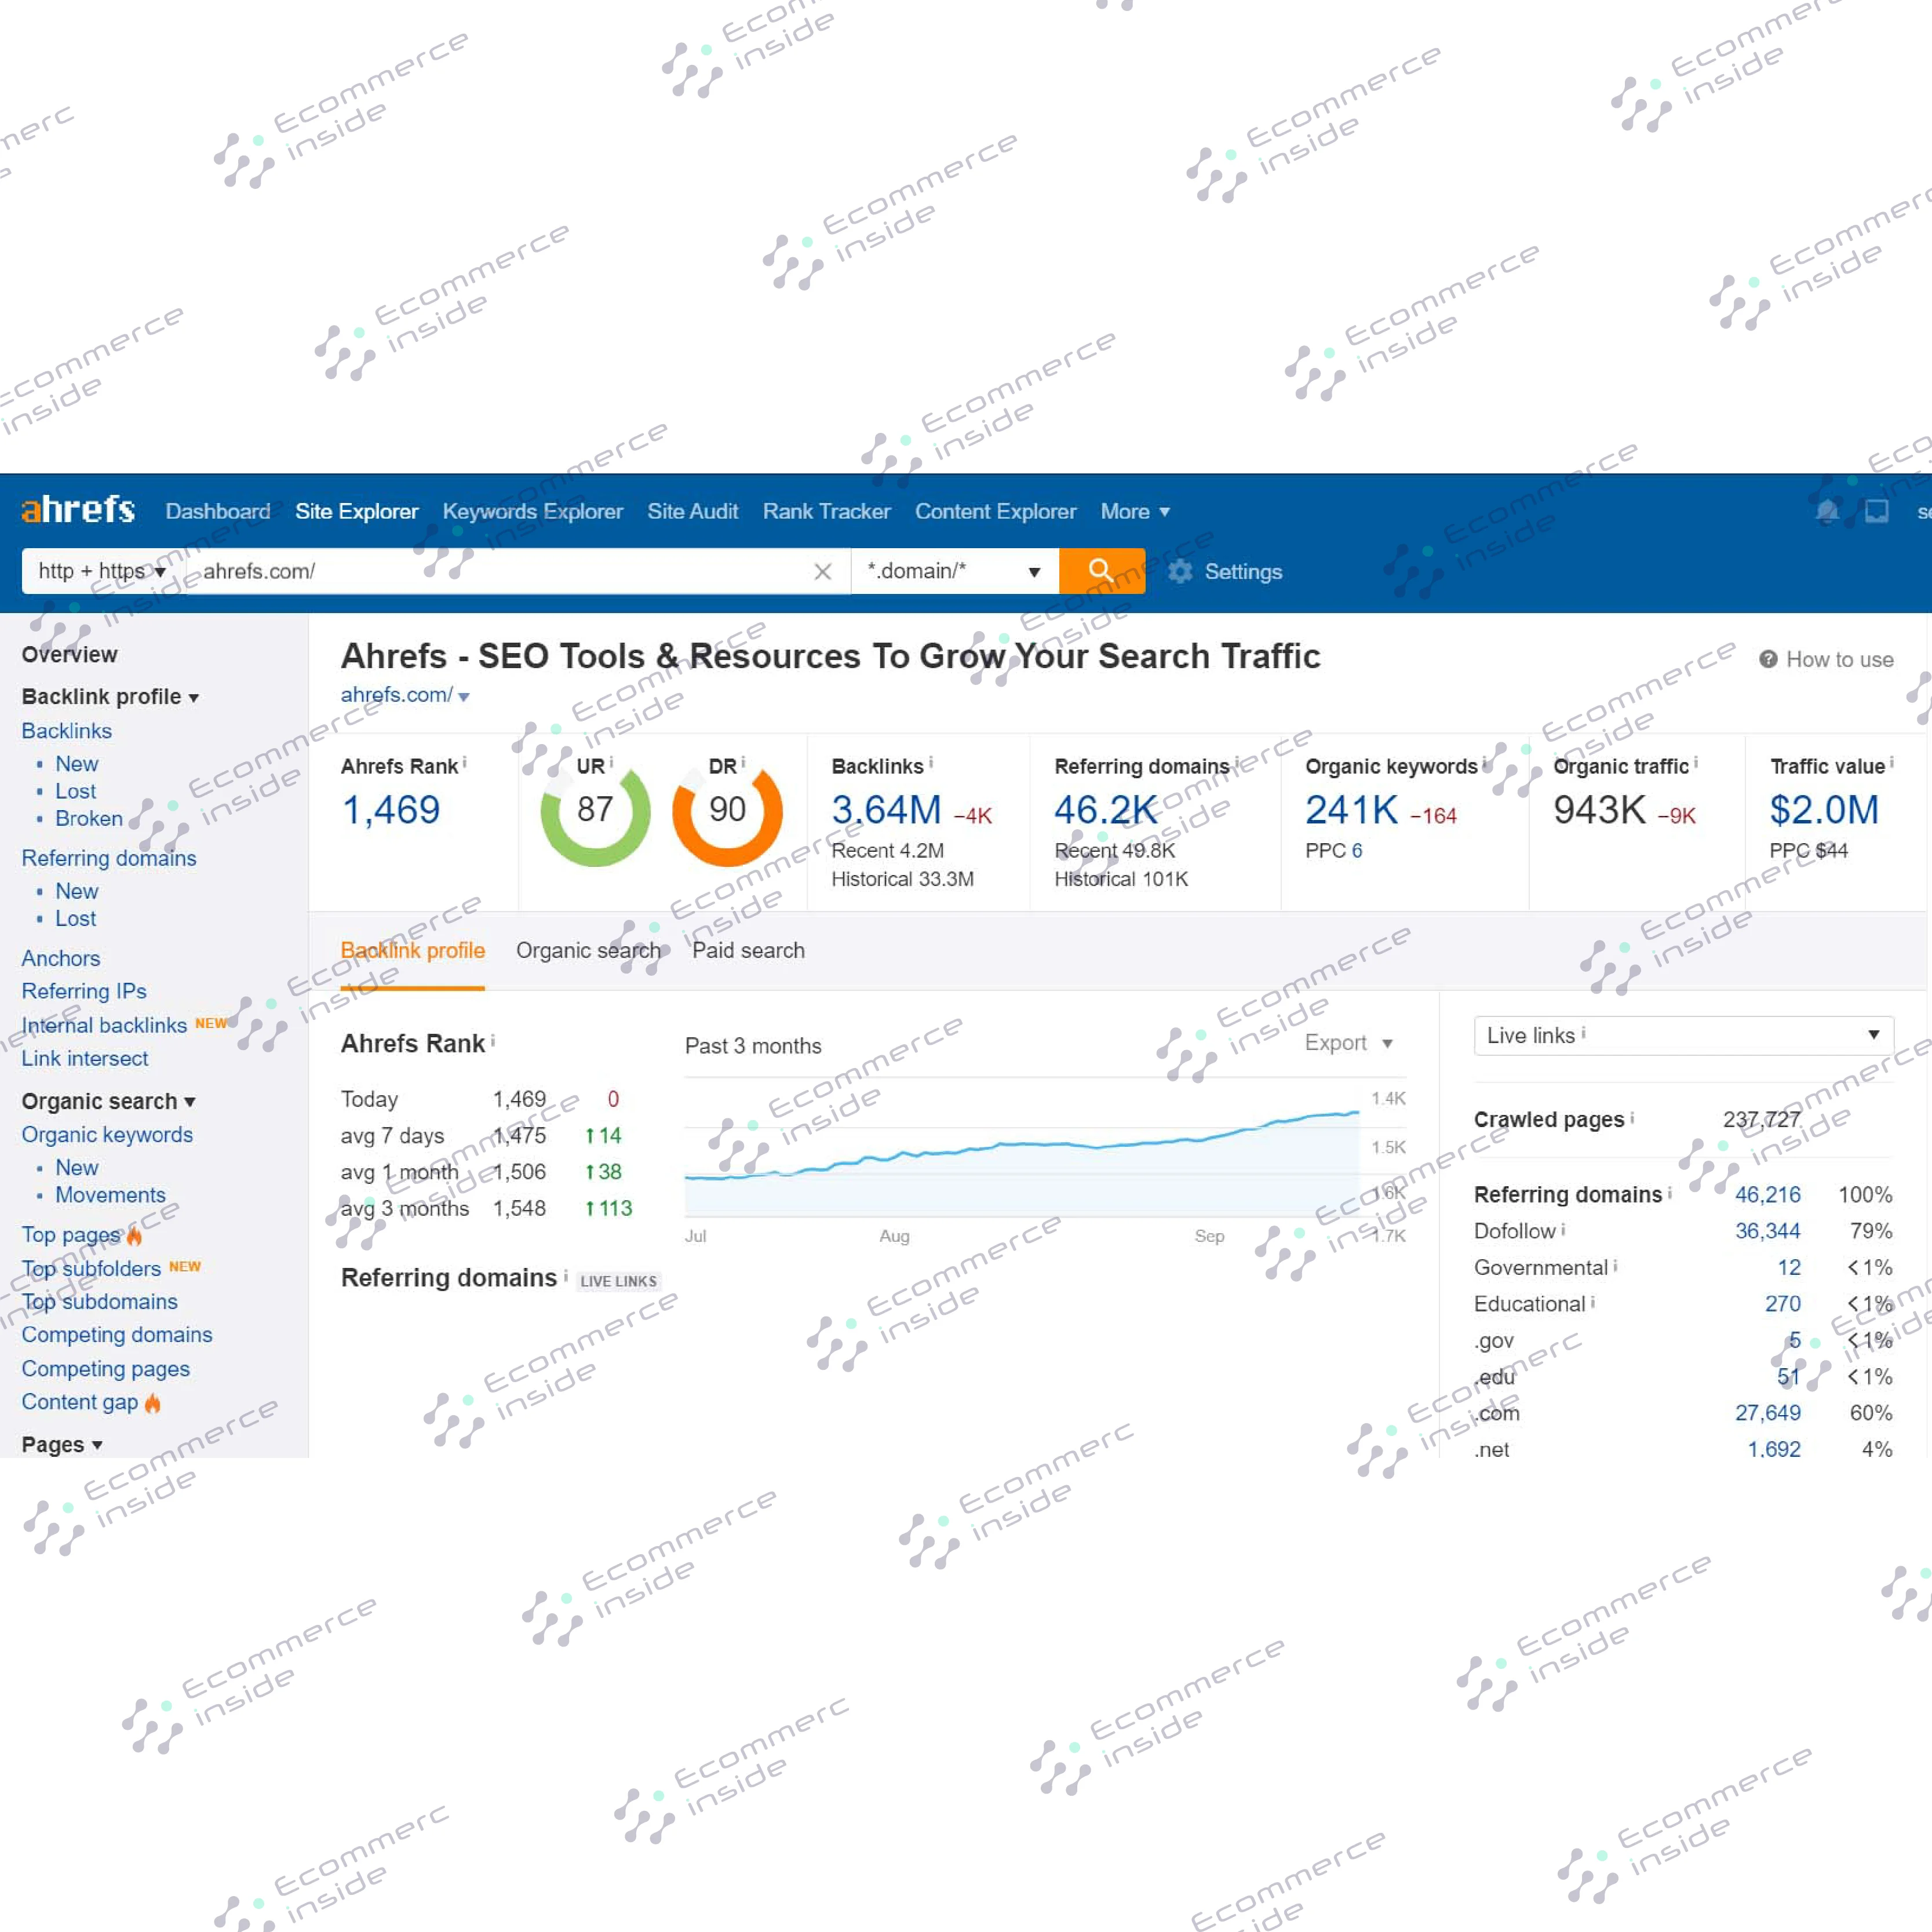The height and width of the screenshot is (1932, 1932).
Task: Open Internal backlinks in the sidebar
Action: point(104,1025)
